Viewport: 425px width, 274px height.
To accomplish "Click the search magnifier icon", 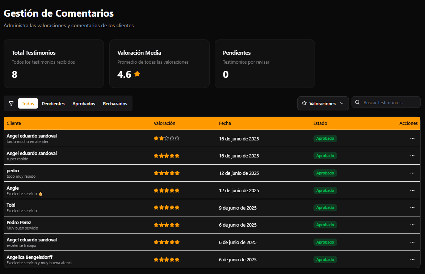I will [357, 102].
